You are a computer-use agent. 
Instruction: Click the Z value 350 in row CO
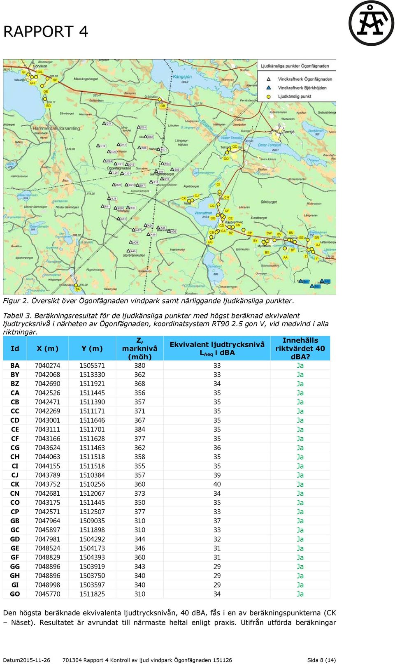point(140,502)
